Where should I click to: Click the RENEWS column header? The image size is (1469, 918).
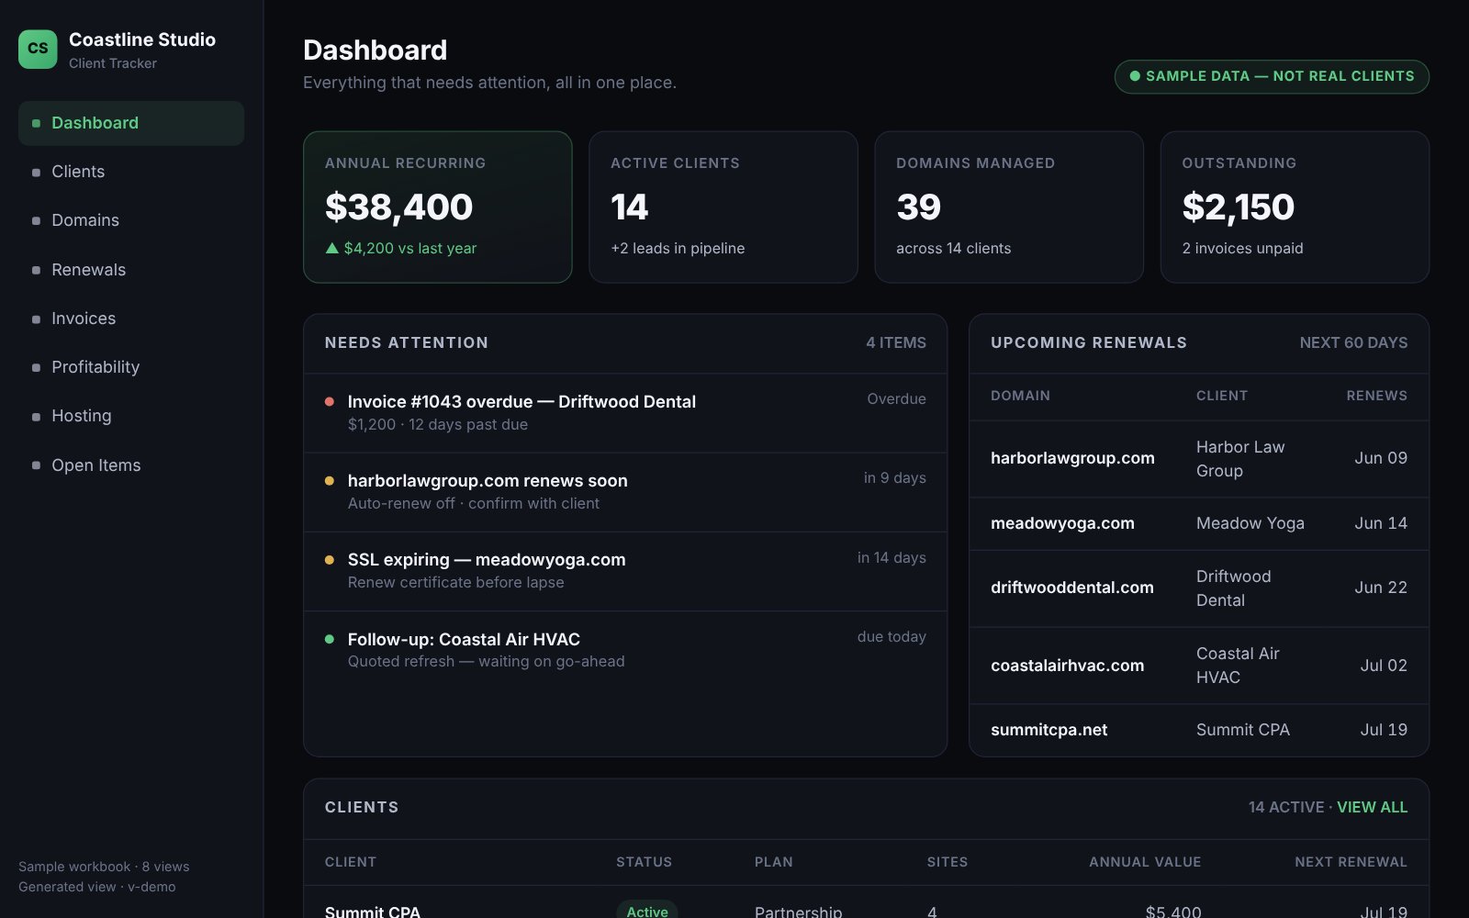(x=1376, y=396)
